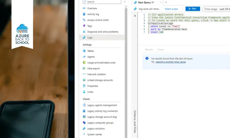
Task: Click the Legacy solutions icon
Action: click(84, 129)
